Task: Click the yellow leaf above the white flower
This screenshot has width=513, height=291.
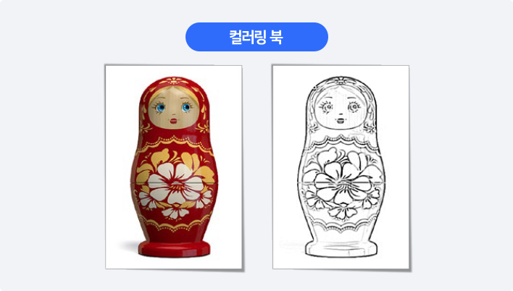Action: pos(163,156)
